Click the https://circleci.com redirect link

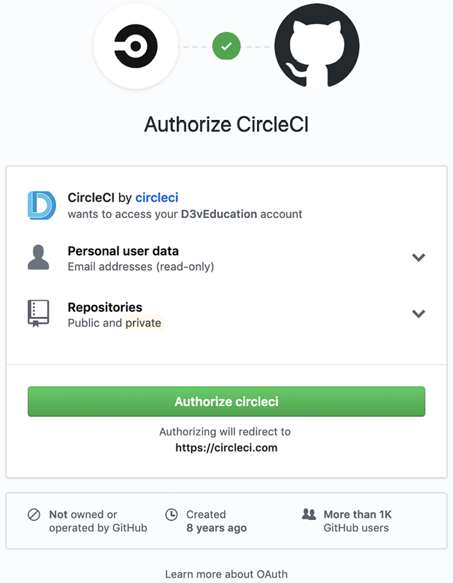click(226, 448)
